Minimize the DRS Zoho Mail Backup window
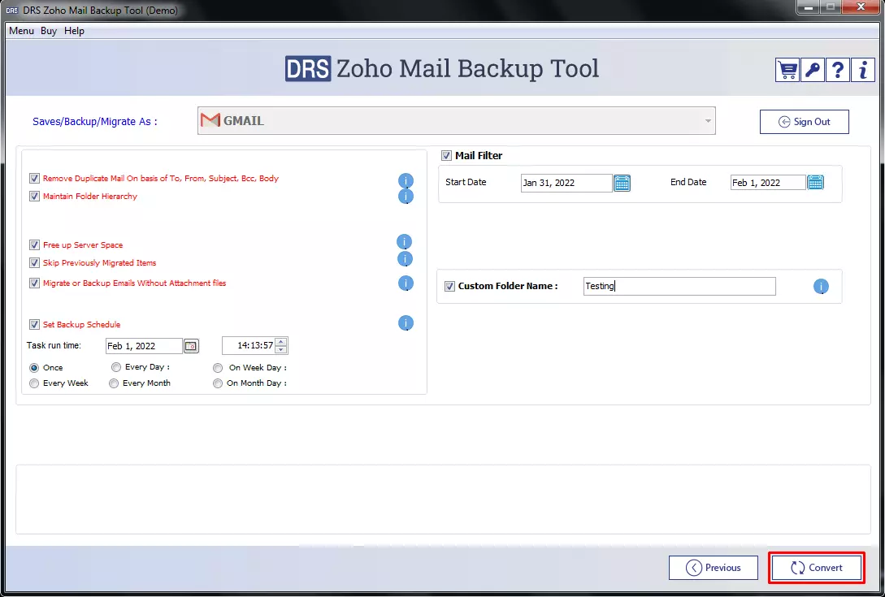Screen dimensions: 885x597 point(809,7)
